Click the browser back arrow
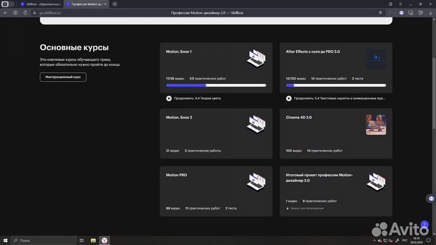This screenshot has height=245, width=436. pyautogui.click(x=5, y=12)
